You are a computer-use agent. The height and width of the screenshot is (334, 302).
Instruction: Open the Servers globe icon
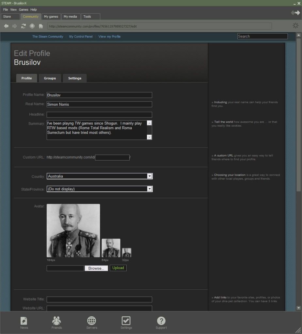pyautogui.click(x=91, y=323)
